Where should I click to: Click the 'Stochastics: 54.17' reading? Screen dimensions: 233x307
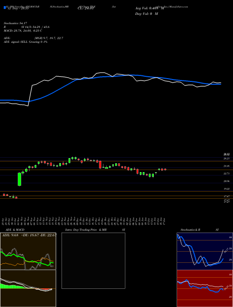[15, 23]
